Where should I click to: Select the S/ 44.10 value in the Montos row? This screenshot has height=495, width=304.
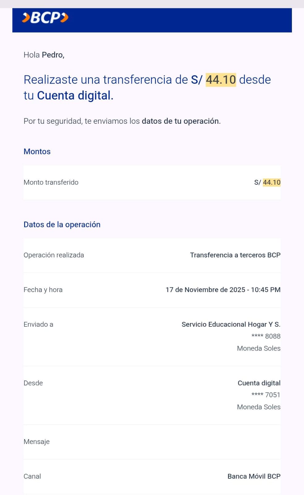coord(267,183)
